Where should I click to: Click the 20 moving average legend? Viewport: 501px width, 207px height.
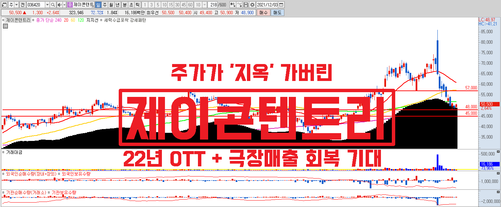[x=66, y=20]
